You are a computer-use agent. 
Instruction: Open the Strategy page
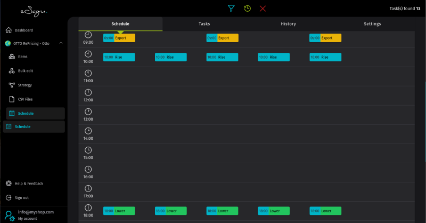point(24,85)
